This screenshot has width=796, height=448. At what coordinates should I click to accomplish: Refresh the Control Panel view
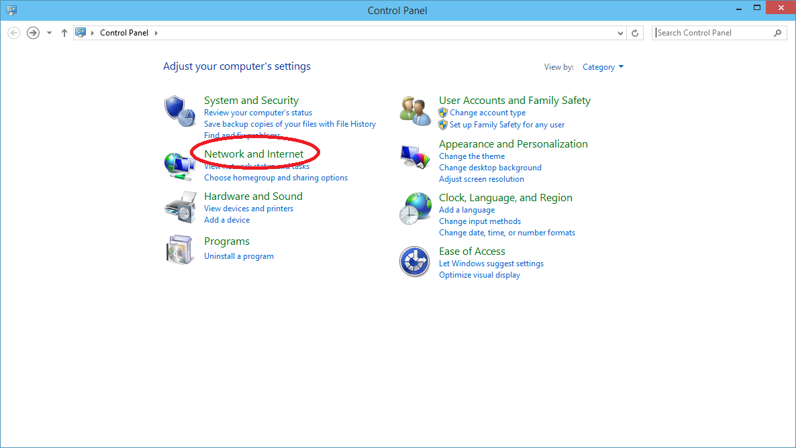[x=634, y=33]
